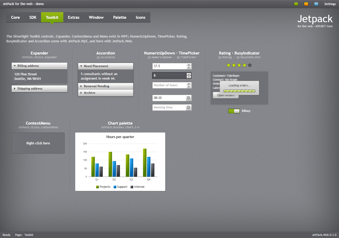Switch to the Icons tab
339x238 pixels.
click(141, 17)
